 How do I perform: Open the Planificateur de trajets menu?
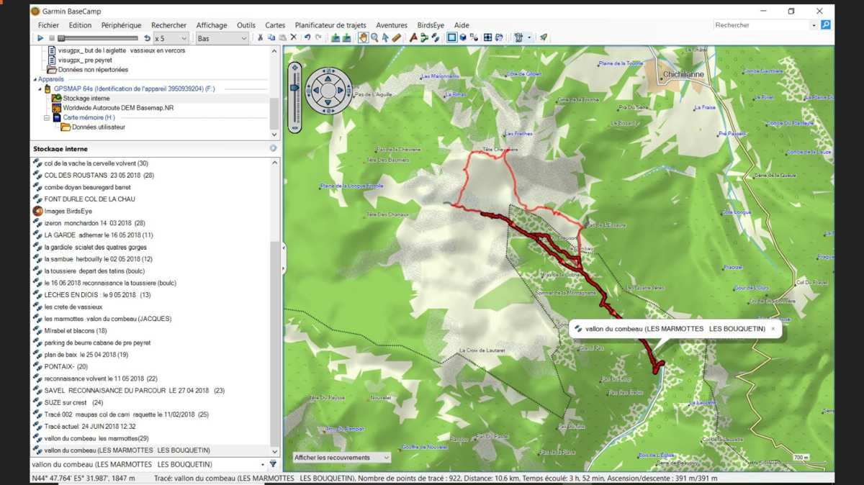pos(331,25)
